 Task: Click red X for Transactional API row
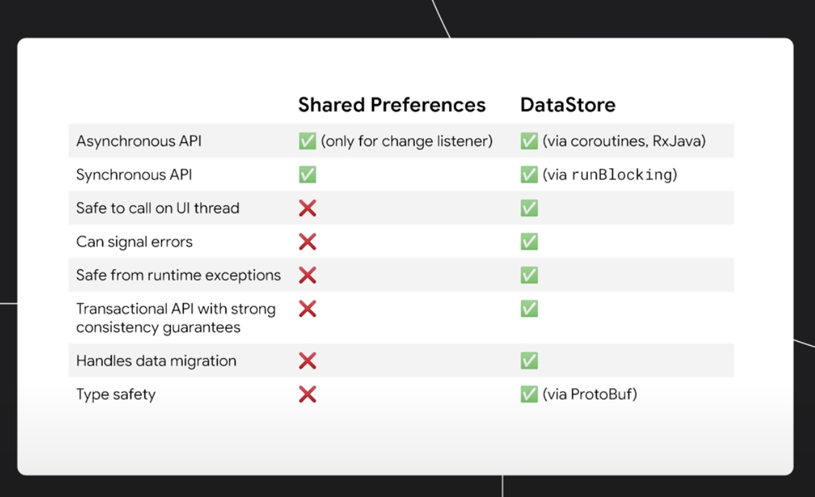click(x=307, y=308)
